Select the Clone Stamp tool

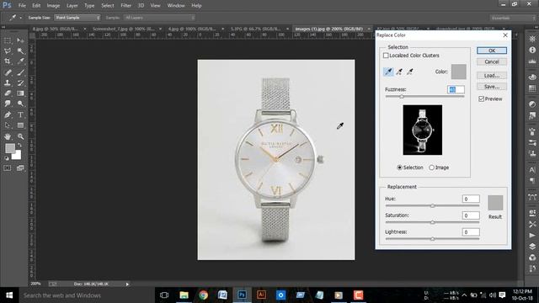pos(8,82)
